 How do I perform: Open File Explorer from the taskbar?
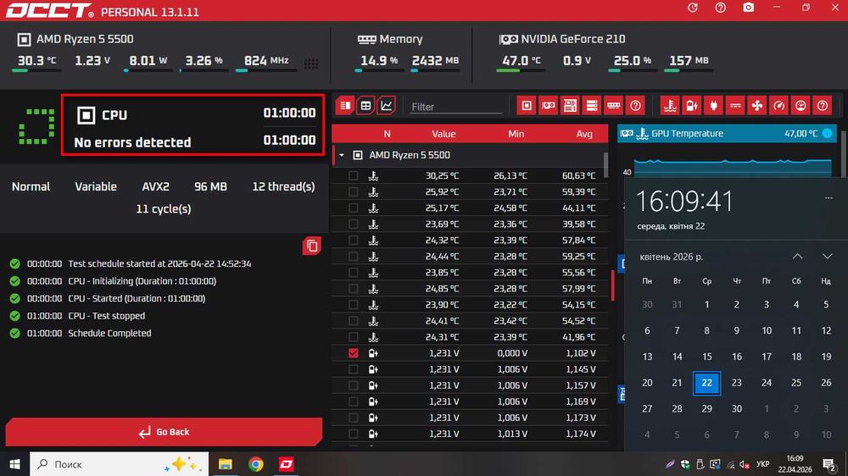coord(225,464)
